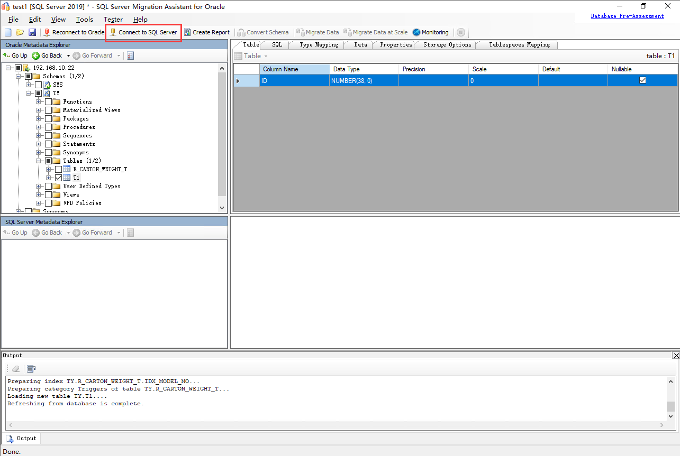Check the Views folder checkbox

pyautogui.click(x=48, y=195)
